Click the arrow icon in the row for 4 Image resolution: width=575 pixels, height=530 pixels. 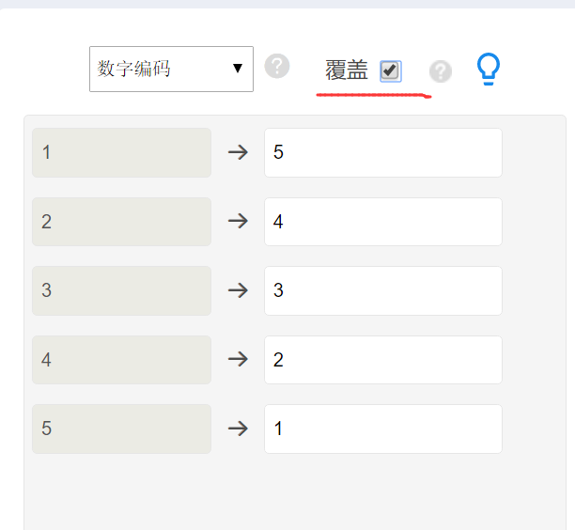coord(239,359)
